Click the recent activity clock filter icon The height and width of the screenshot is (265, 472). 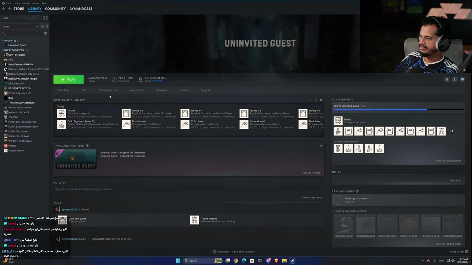coord(42,26)
